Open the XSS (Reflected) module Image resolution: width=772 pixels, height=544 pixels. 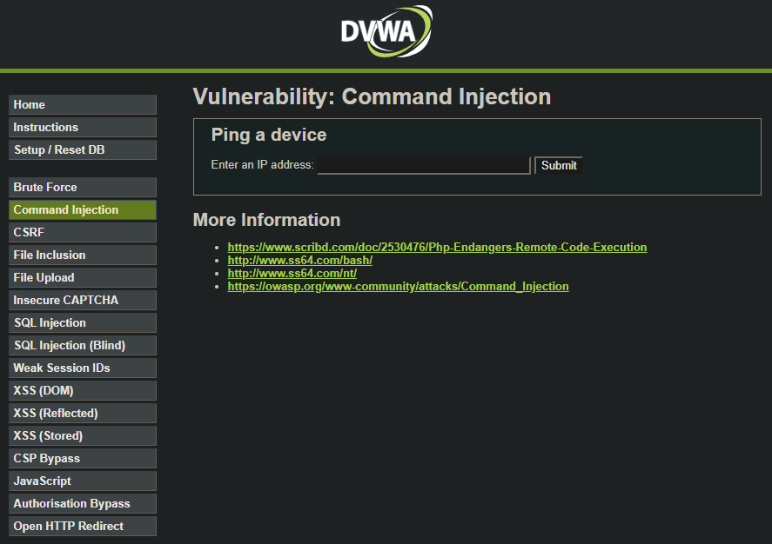[83, 414]
